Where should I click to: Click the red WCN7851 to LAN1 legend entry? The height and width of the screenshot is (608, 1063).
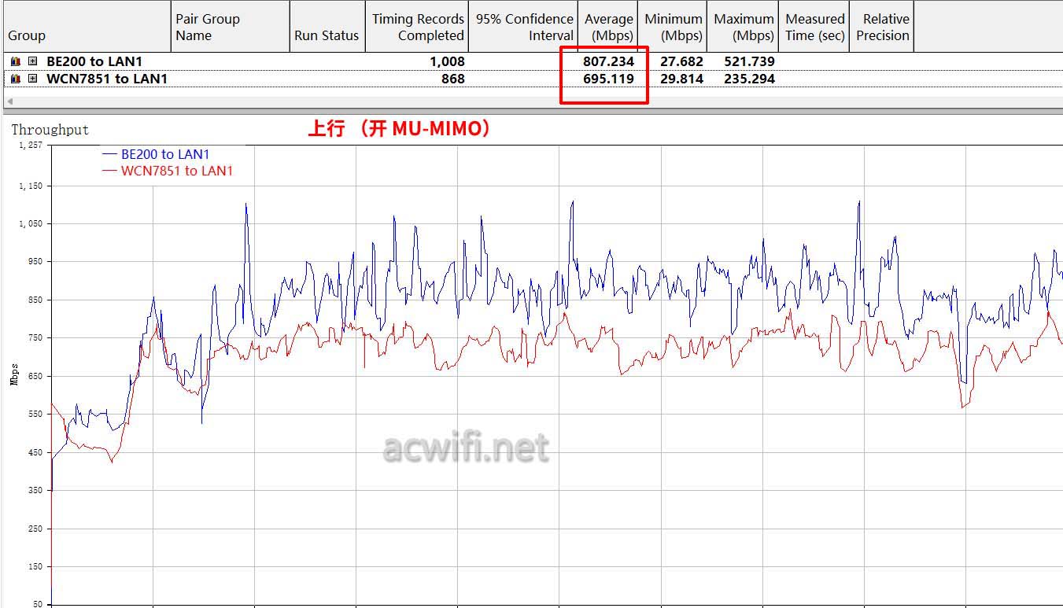(x=168, y=171)
